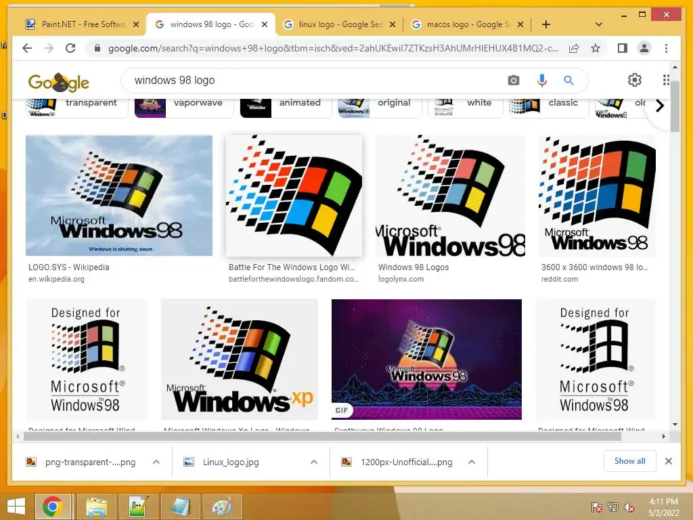Go back using browser back arrow
This screenshot has width=693, height=520.
pos(27,48)
